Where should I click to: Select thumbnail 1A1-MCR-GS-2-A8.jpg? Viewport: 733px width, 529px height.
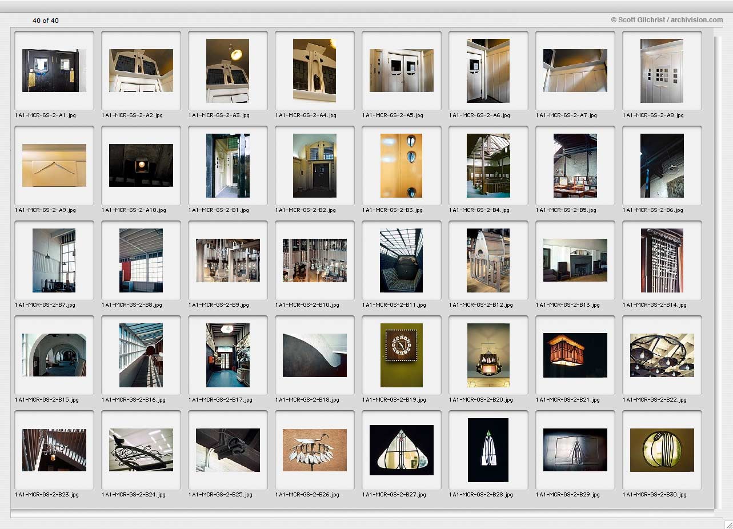coord(662,71)
